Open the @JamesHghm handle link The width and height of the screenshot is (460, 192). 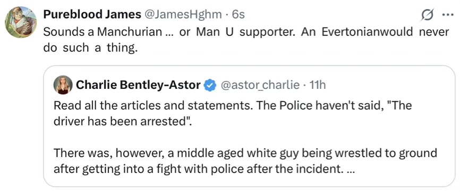coord(183,15)
